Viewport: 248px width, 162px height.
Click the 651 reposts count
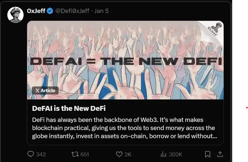point(85,154)
